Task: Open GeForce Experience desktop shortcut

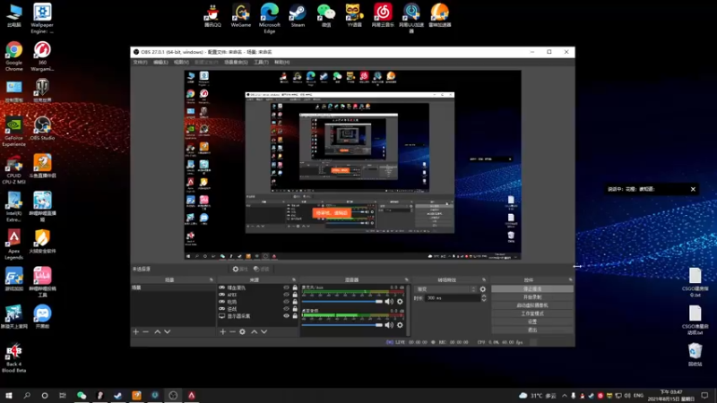Action: pos(13,132)
